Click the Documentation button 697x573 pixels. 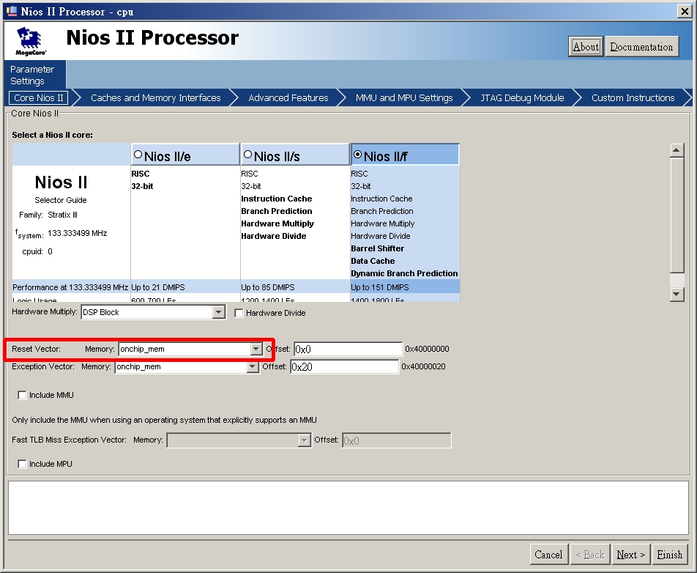[641, 47]
